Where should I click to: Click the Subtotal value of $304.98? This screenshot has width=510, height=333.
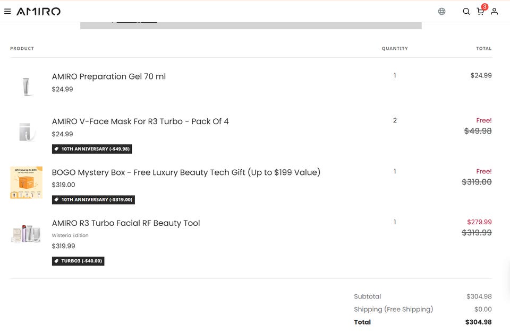pos(479,296)
